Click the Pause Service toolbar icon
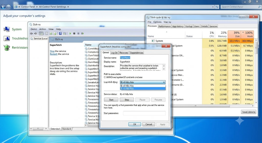The width and height of the screenshot is (262, 143). [78, 34]
